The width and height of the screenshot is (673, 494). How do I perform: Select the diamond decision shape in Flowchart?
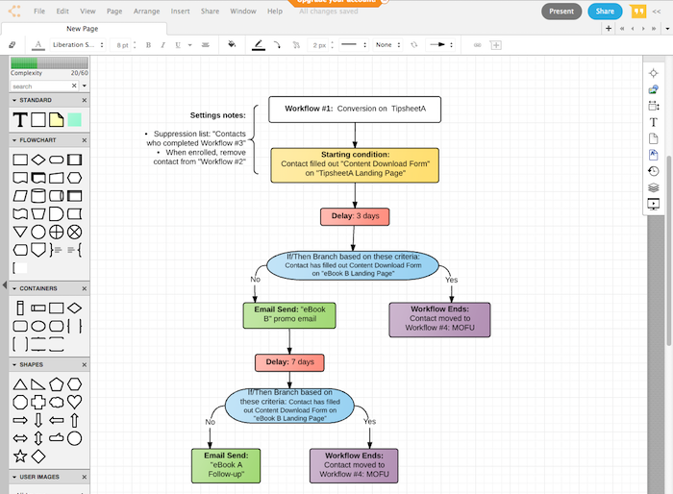click(38, 160)
